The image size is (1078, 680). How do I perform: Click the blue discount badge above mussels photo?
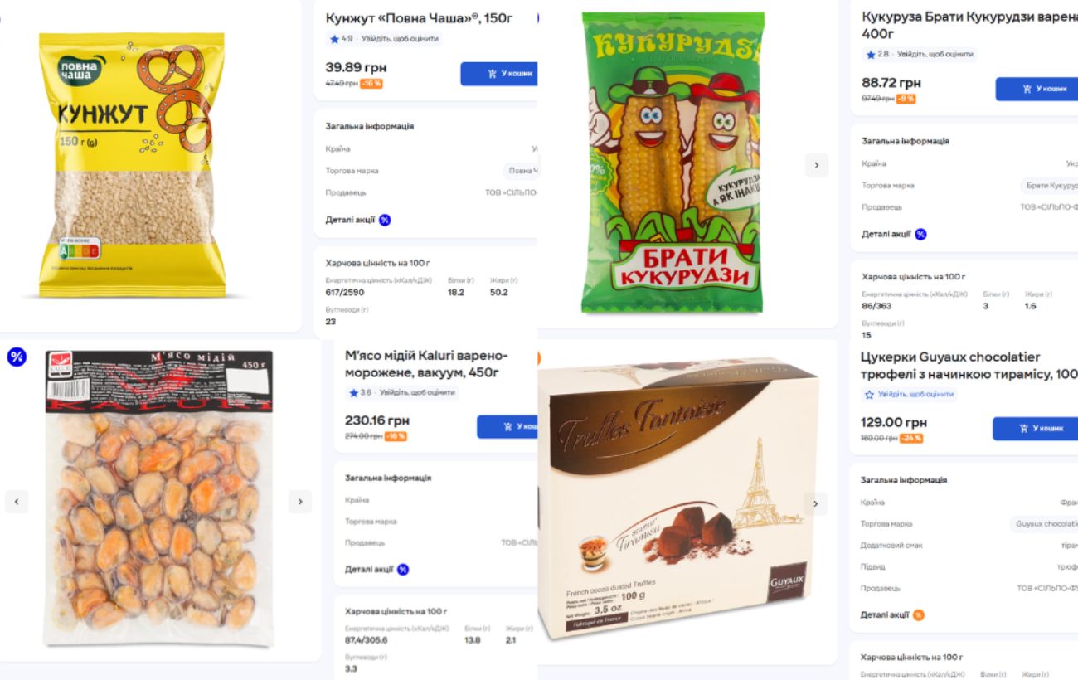click(x=17, y=357)
